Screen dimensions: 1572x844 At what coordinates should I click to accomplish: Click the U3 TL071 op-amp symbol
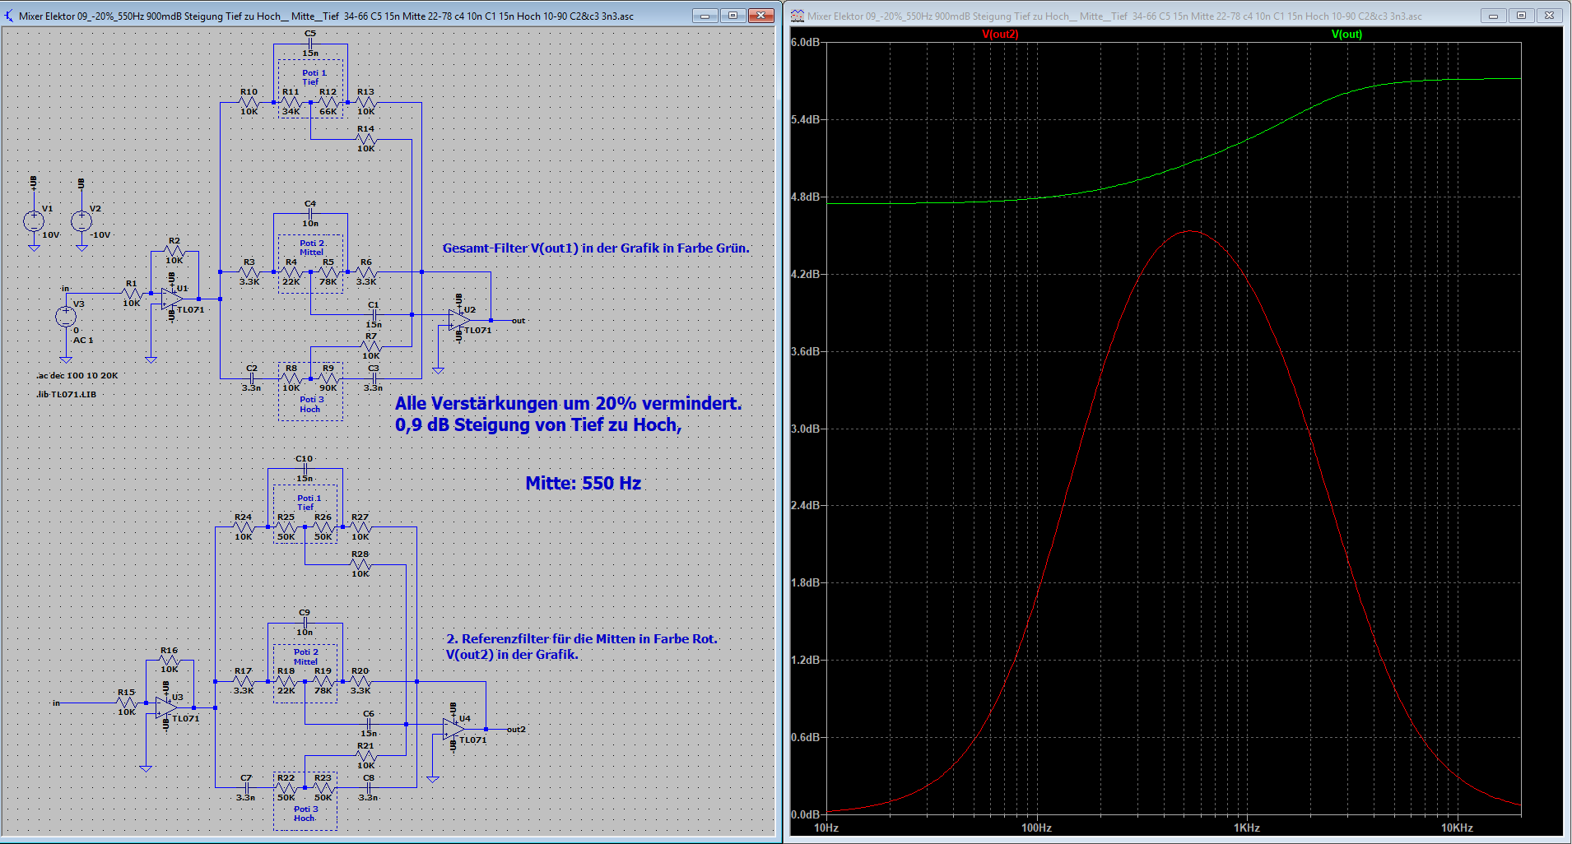pyautogui.click(x=167, y=707)
